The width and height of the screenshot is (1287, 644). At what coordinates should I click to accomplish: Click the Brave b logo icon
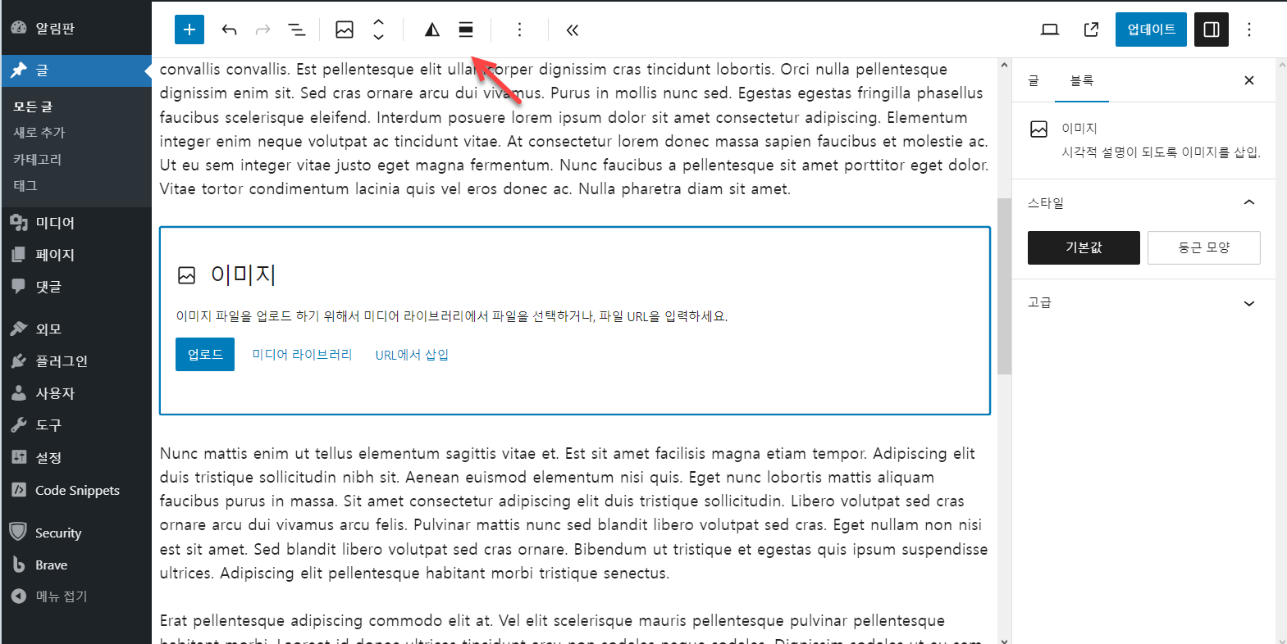(19, 565)
